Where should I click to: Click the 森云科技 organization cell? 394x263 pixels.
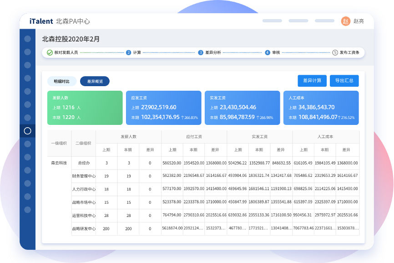[x=59, y=163]
